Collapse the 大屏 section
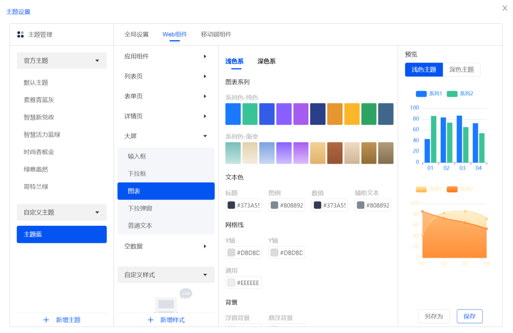Screen dimensions: 513x333 click(x=166, y=136)
